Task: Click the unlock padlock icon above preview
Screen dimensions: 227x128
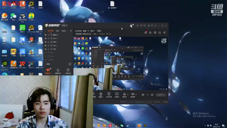Action: pyautogui.click(x=150, y=32)
